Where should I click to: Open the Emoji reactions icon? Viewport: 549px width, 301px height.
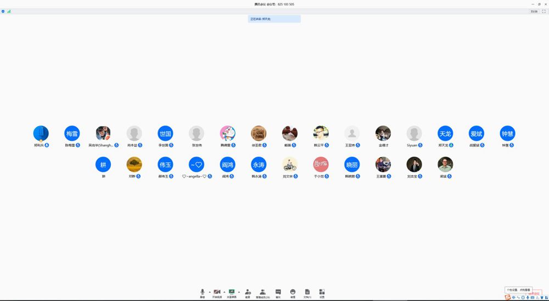[x=293, y=293]
